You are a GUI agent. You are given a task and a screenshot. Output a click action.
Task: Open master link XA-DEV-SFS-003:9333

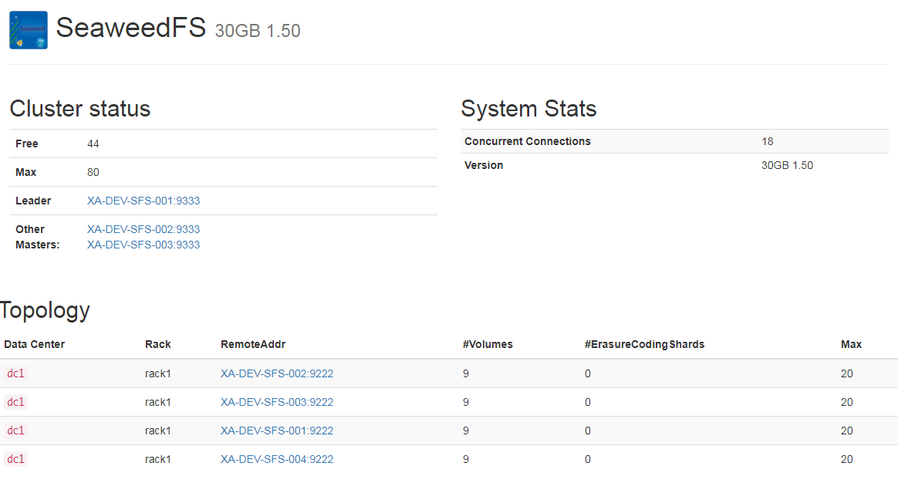[143, 245]
